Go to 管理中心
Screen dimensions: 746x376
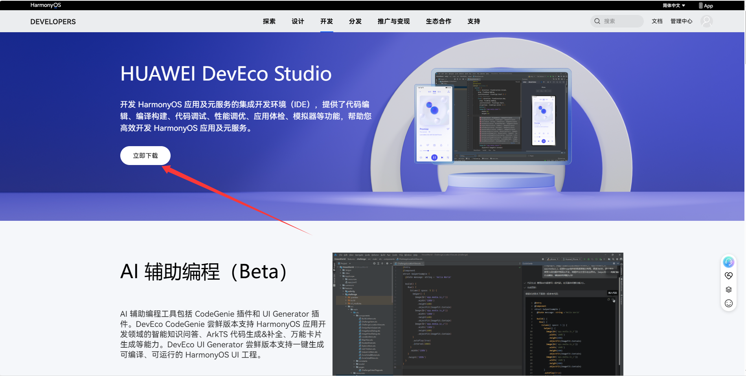(682, 21)
